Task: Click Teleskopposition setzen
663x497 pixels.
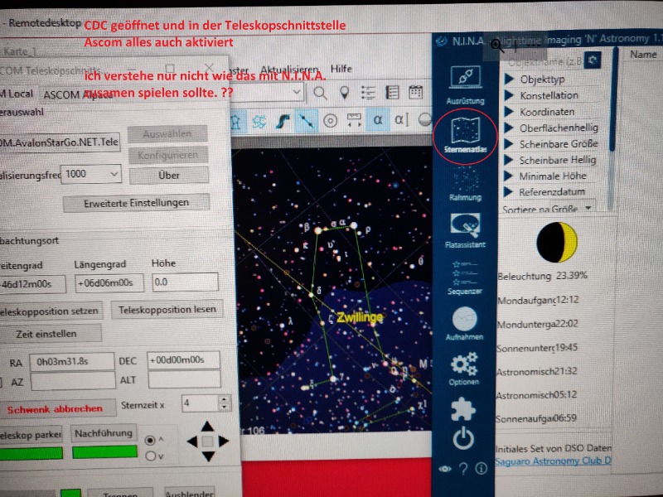Action: [51, 311]
